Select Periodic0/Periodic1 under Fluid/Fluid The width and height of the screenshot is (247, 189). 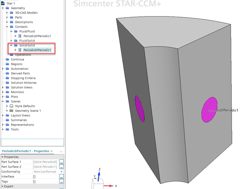click(x=37, y=36)
